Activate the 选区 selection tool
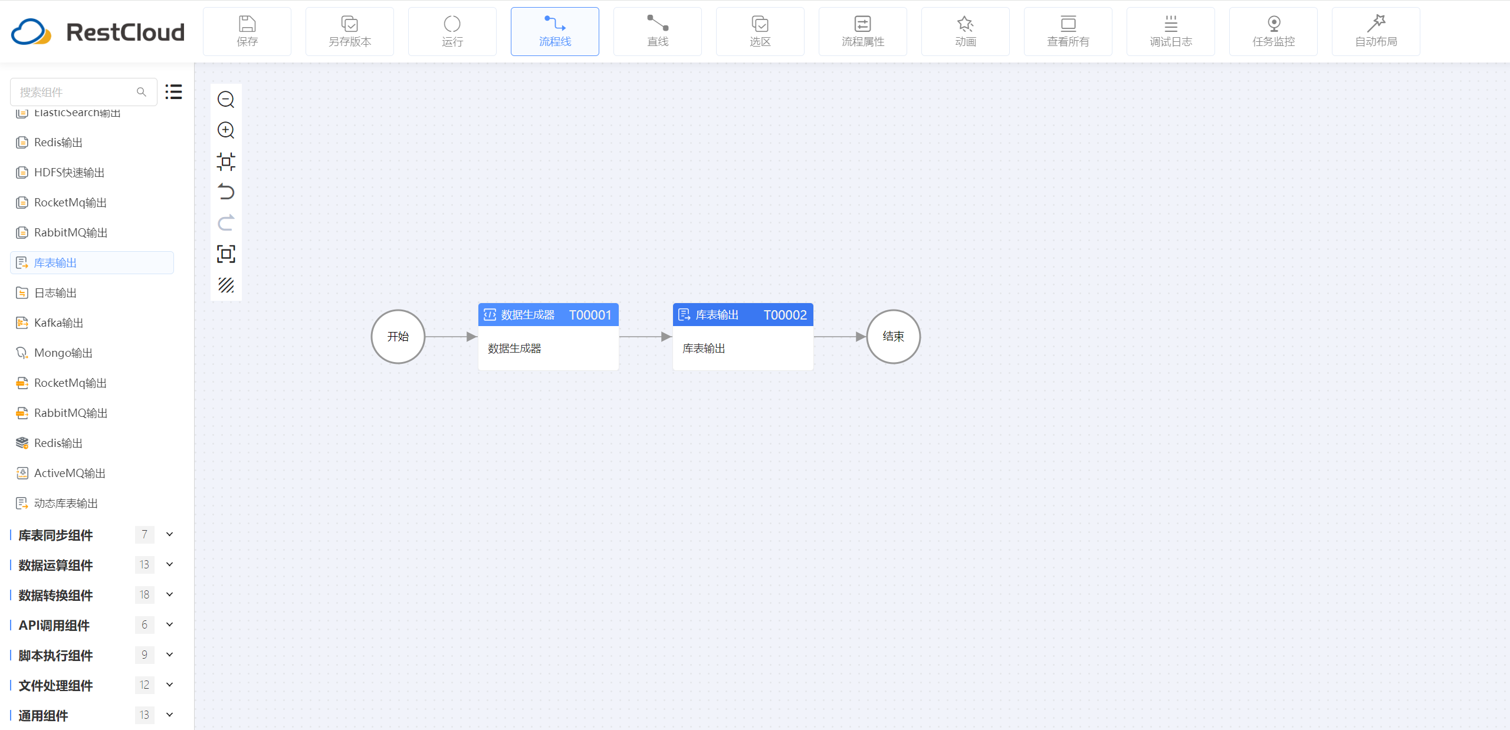1510x730 pixels. coord(760,32)
